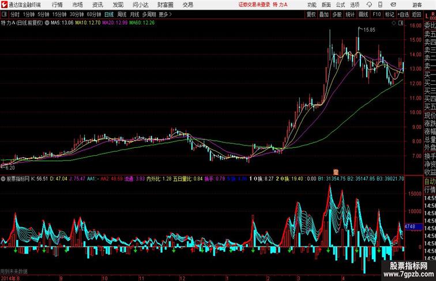Click the MA20: 12.99 label

[x=115, y=23]
